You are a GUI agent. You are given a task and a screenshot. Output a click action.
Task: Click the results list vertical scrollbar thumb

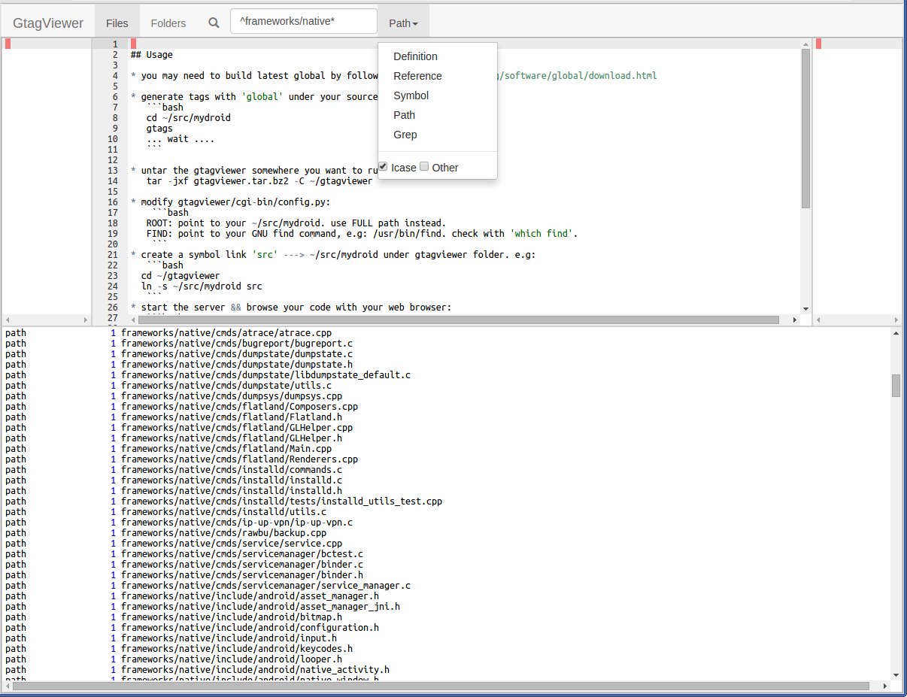tap(896, 385)
